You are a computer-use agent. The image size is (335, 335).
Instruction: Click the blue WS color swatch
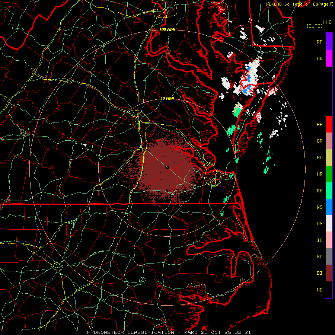[329, 207]
